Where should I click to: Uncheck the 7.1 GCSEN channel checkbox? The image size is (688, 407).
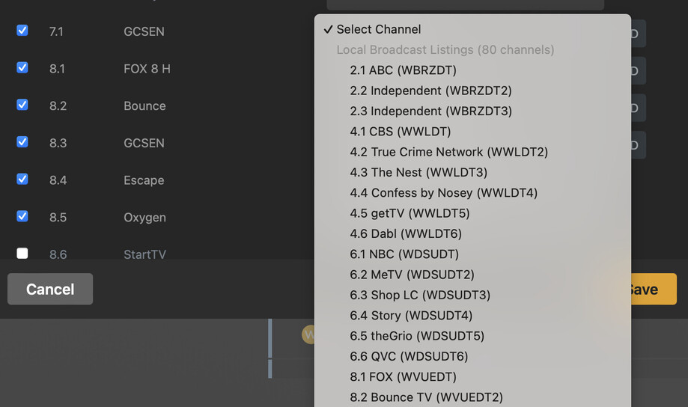tap(22, 31)
